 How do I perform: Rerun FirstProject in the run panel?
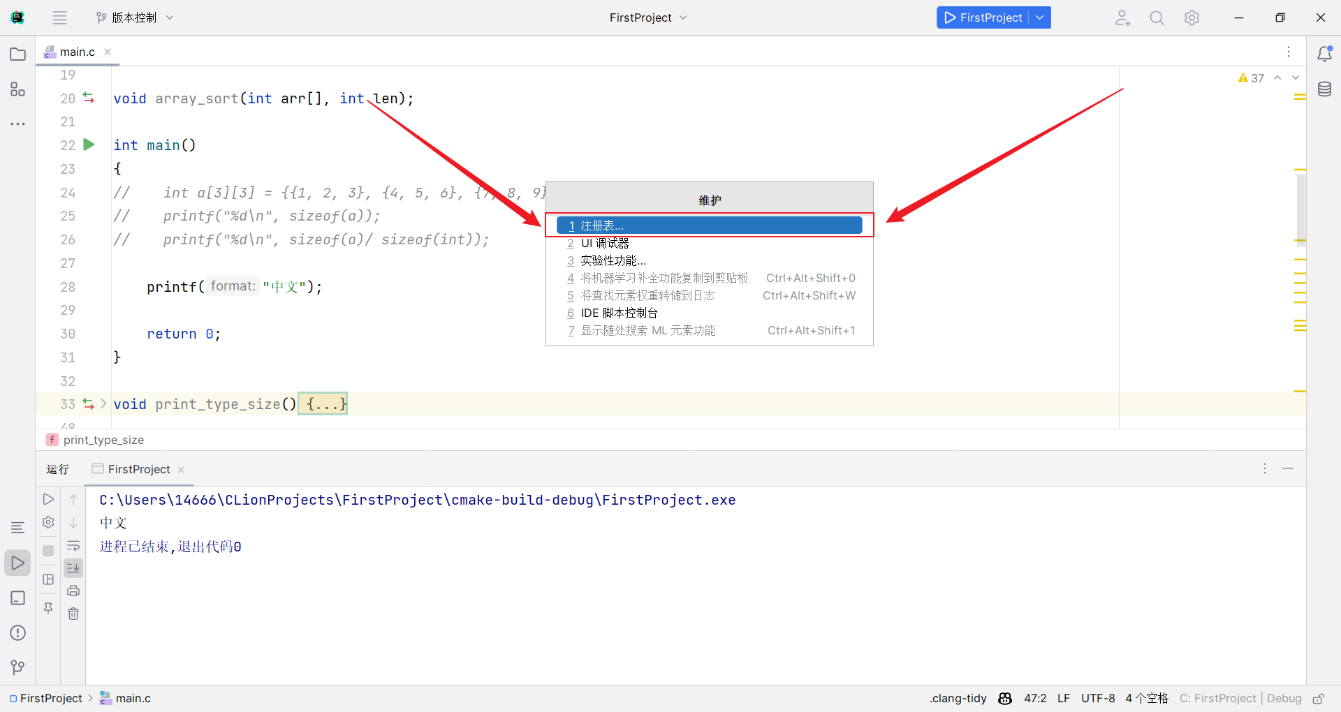click(48, 499)
